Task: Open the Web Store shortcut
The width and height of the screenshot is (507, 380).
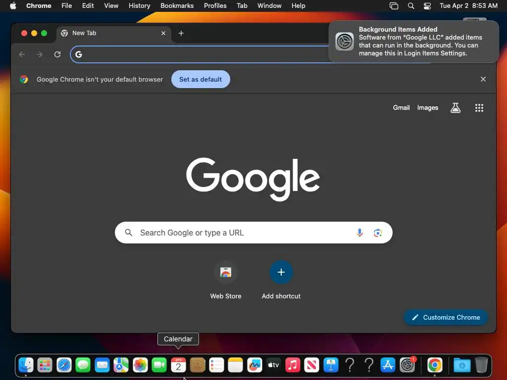Action: [x=226, y=280]
